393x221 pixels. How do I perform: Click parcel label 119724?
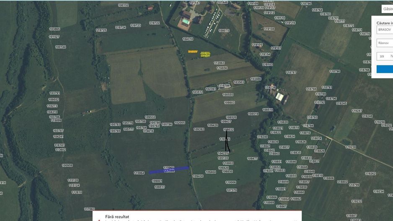pos(120,27)
